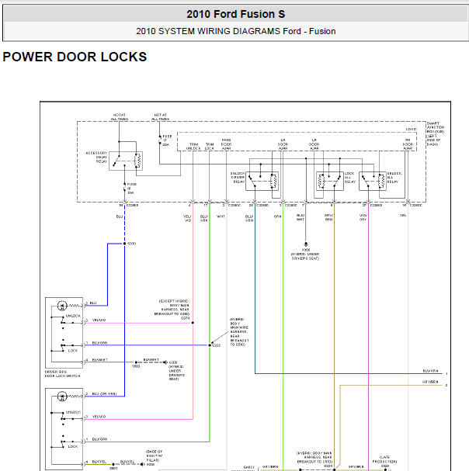The height and width of the screenshot is (471, 469).
Task: Click the '2010 Ford Fusion S' title
Action: pyautogui.click(x=236, y=14)
